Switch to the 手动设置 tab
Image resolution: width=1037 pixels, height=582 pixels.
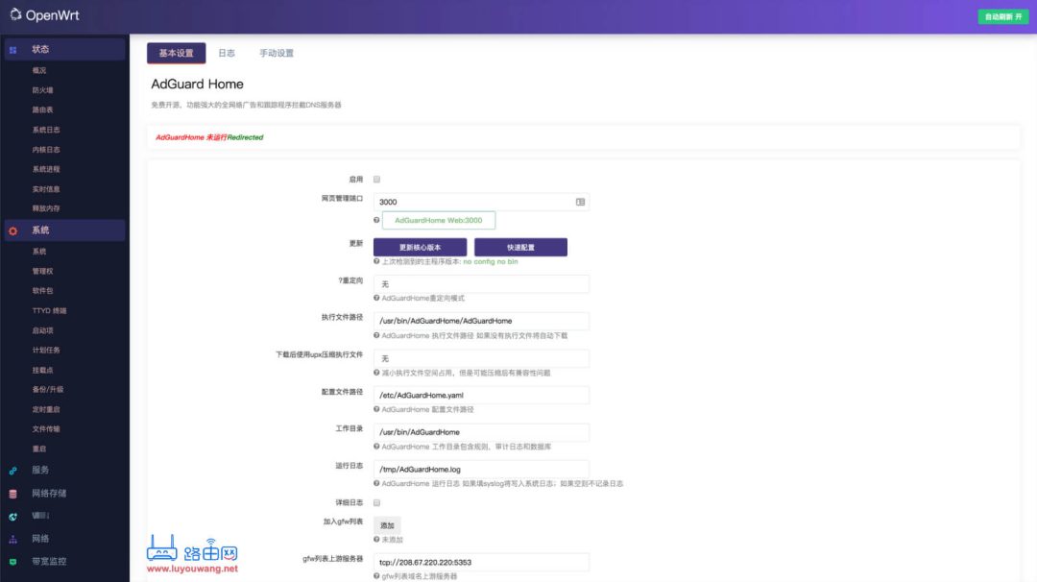pyautogui.click(x=277, y=53)
